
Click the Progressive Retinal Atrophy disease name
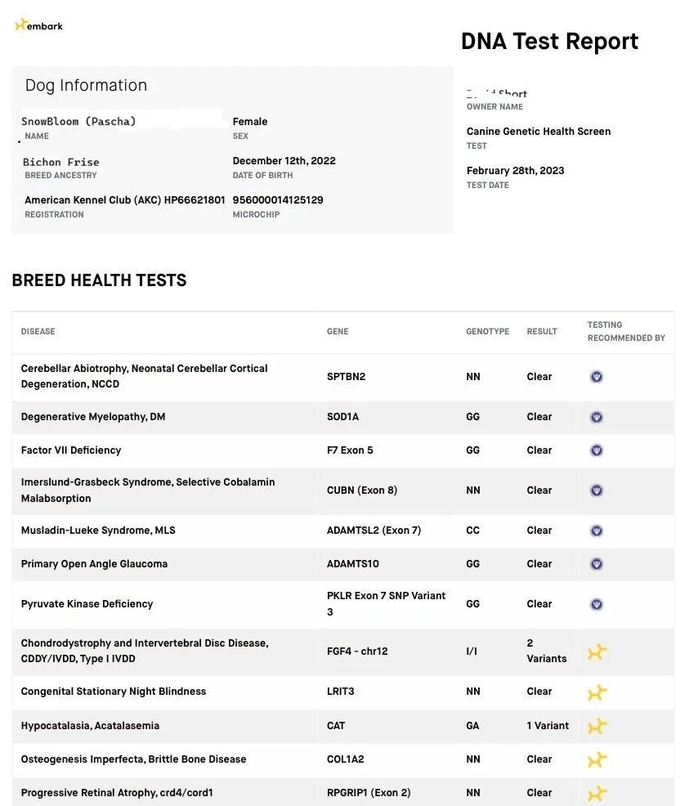coord(117,793)
